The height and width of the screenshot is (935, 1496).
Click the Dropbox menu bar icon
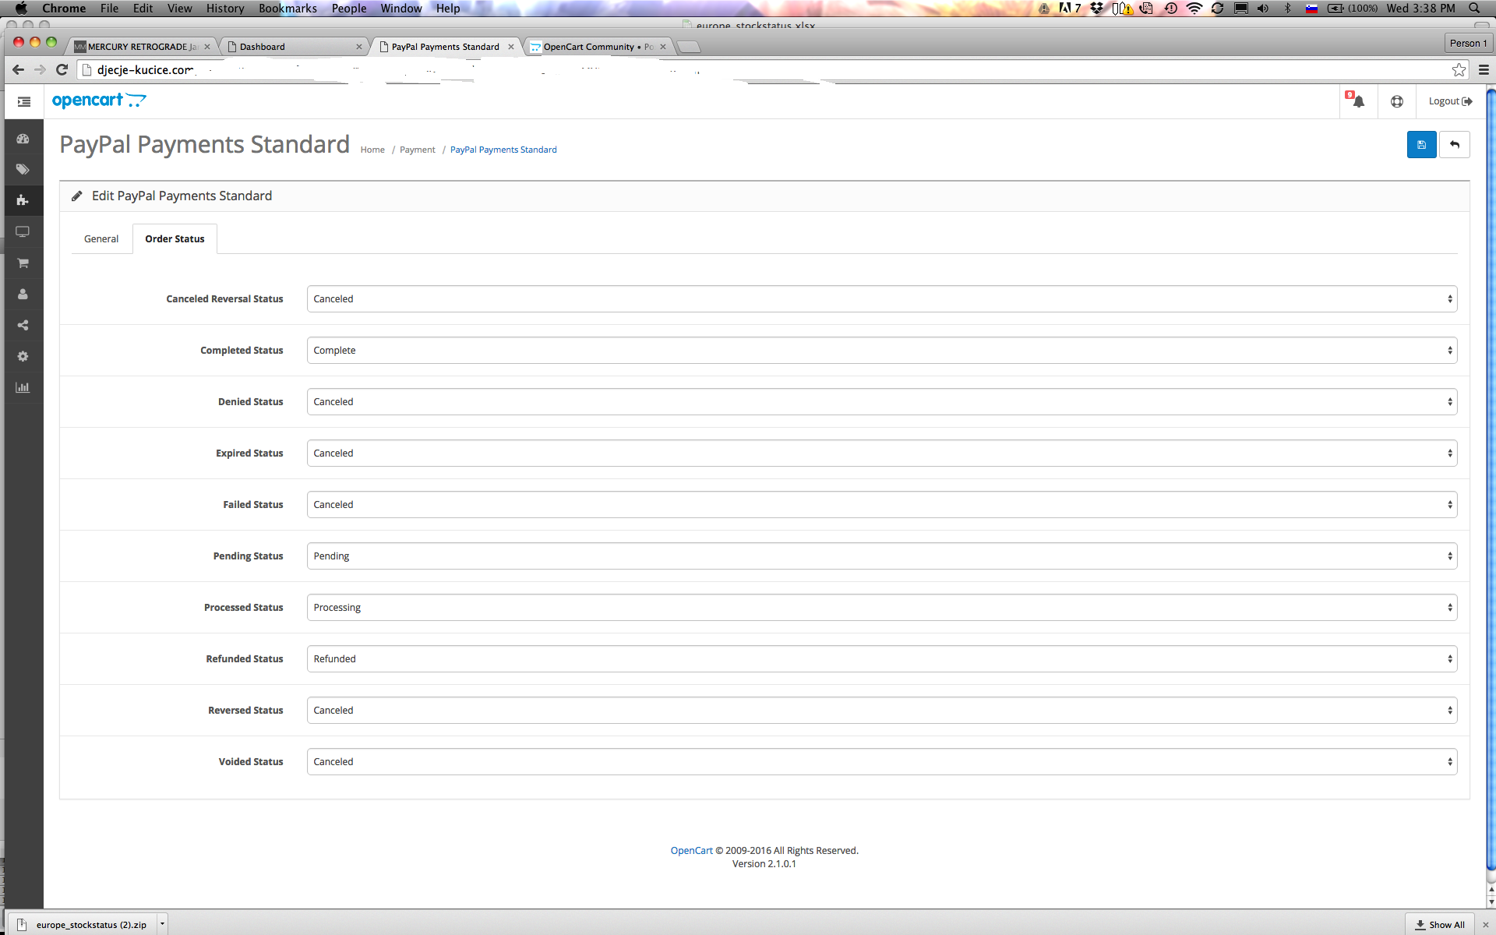point(1097,8)
